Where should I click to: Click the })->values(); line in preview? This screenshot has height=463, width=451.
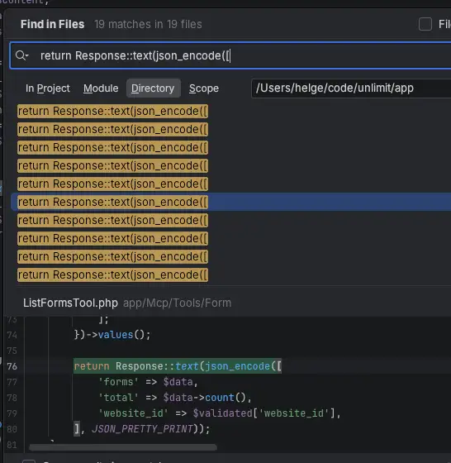112,335
